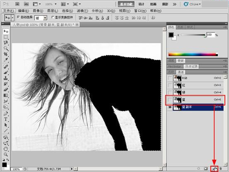Screen dimensions: 229x172
Task: Select the Path Selection tool
Action: click(6, 125)
